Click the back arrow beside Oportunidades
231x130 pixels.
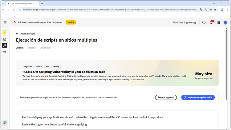click(17, 34)
